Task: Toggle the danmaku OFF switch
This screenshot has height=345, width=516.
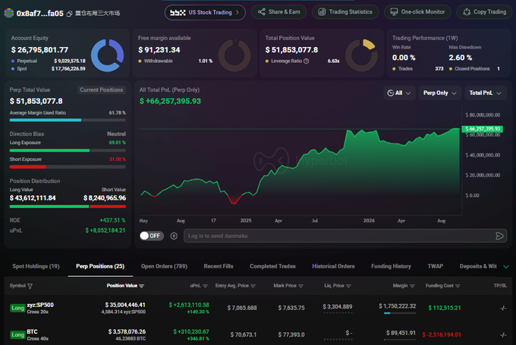Action: pyautogui.click(x=151, y=236)
